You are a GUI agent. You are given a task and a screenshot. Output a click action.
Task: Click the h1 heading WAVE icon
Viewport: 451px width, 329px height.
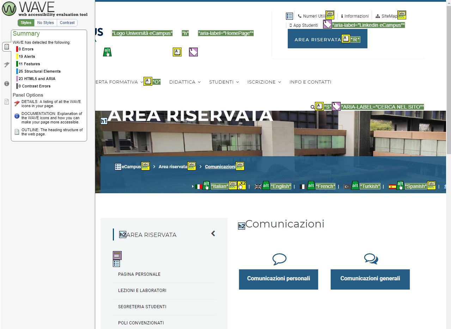104,121
